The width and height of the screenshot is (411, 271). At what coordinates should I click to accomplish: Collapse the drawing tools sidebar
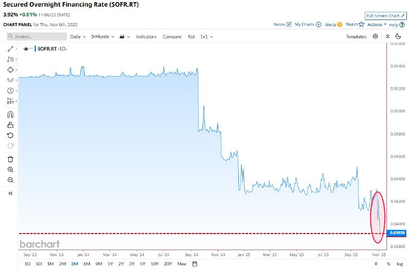click(x=10, y=193)
